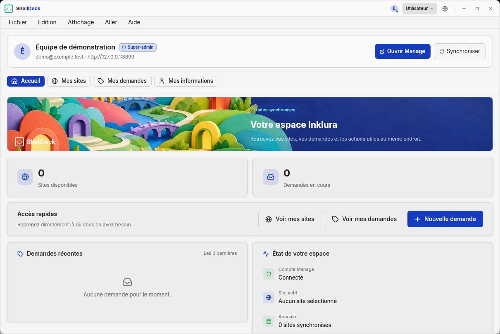Click the database icon next to Annuaire
500x334 pixels.
pyautogui.click(x=269, y=321)
